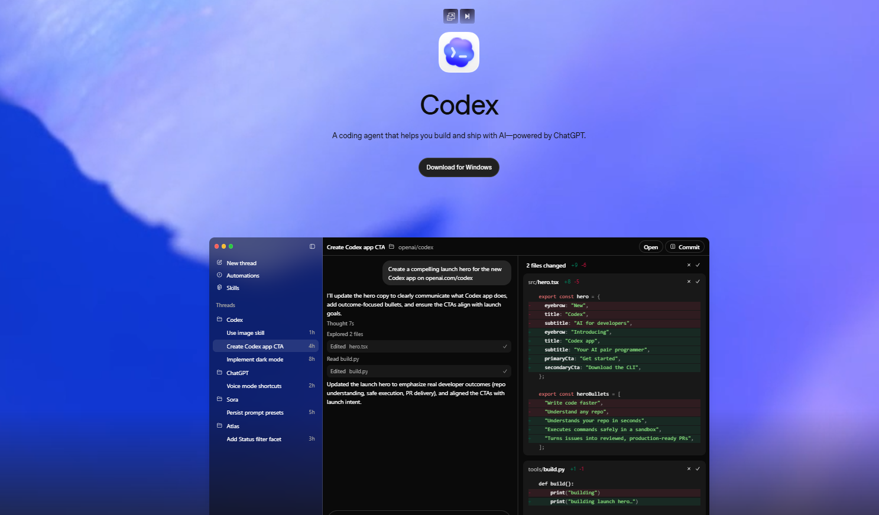Open Automations in the sidebar
Image resolution: width=879 pixels, height=515 pixels.
coord(243,276)
